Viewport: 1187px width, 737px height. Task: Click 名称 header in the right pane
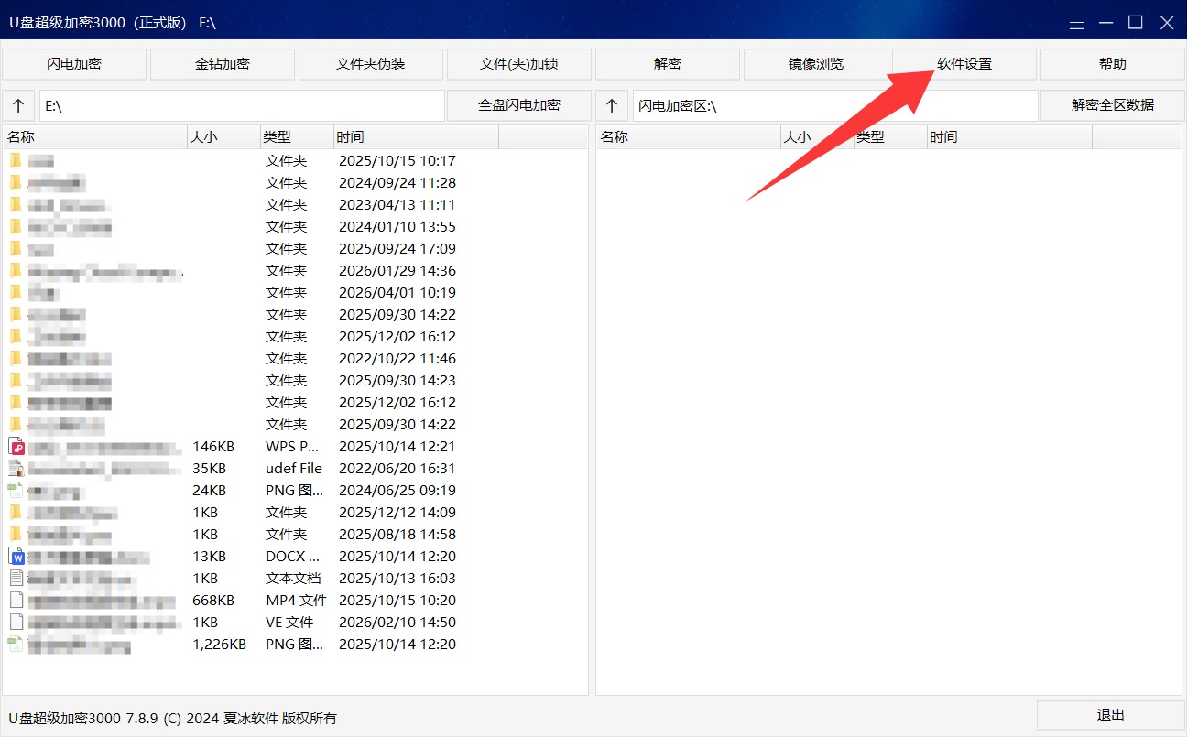pos(688,137)
